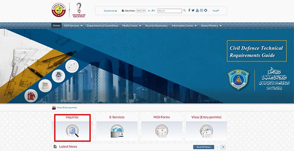Click the smoke detector circle icon
Screen dimensions: 294x151
pyautogui.click(x=72, y=66)
